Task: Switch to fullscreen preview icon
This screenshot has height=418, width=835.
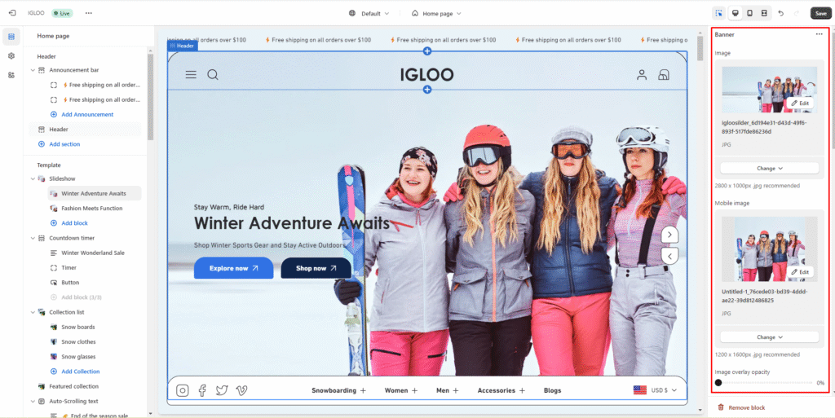Action: (764, 13)
